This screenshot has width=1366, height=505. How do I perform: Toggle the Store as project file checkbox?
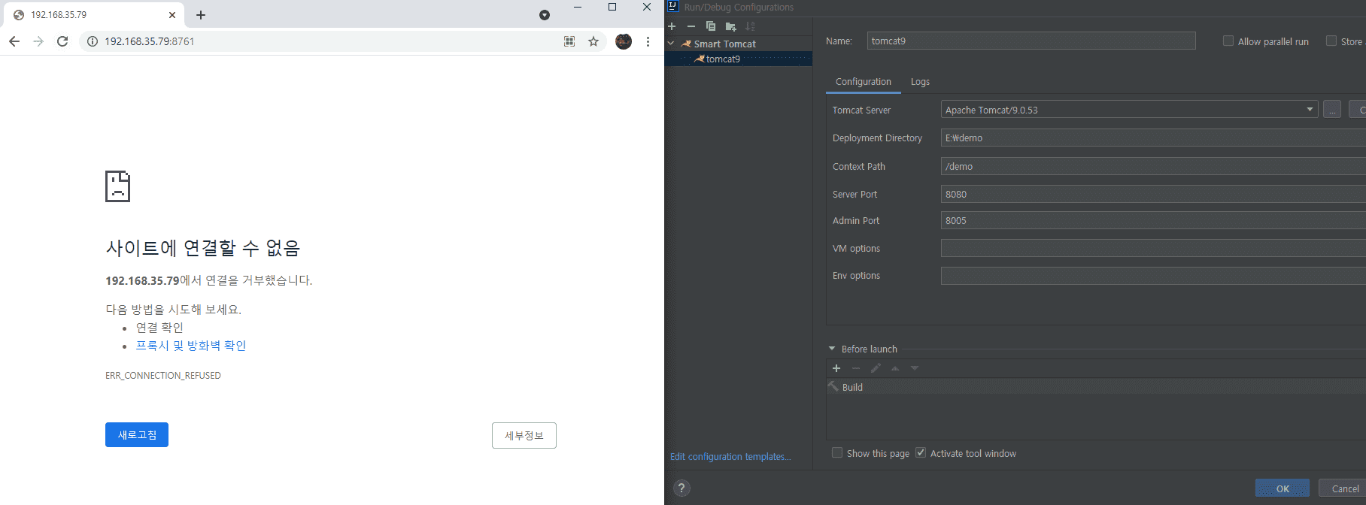(1331, 41)
